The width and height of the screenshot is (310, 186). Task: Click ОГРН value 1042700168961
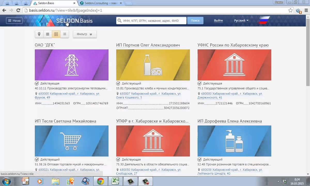(260, 103)
